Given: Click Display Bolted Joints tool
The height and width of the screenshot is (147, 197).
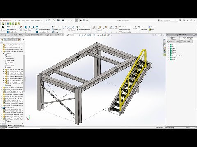Looking at the screenshot, I should coord(83,29).
